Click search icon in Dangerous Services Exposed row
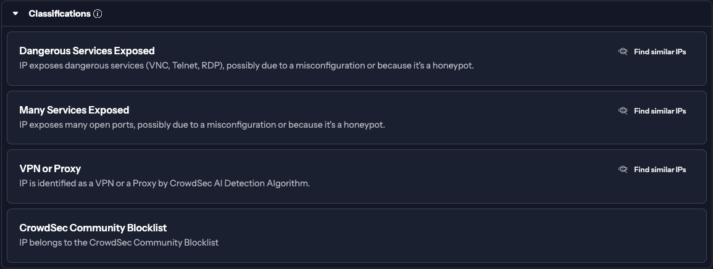 (x=623, y=52)
